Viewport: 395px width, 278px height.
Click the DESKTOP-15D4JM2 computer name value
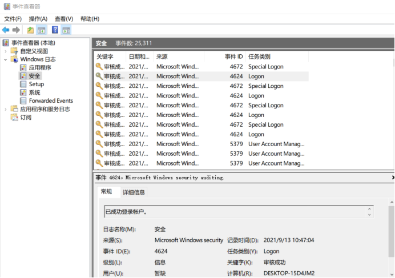tap(289, 273)
